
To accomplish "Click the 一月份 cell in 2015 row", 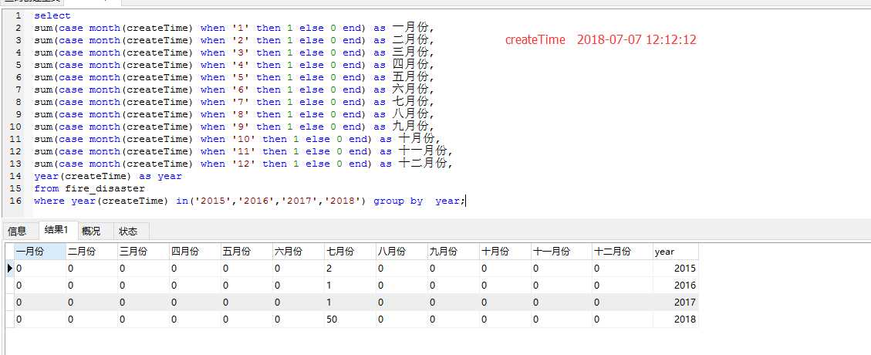I will pyautogui.click(x=39, y=269).
